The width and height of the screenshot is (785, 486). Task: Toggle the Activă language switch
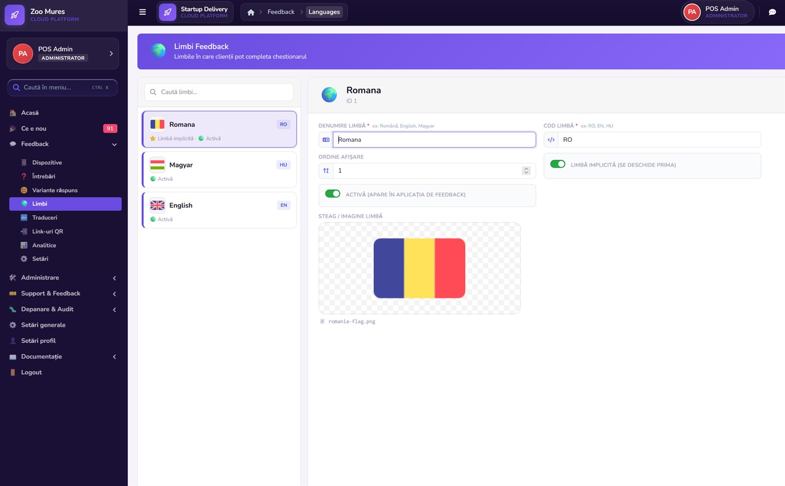tap(333, 194)
